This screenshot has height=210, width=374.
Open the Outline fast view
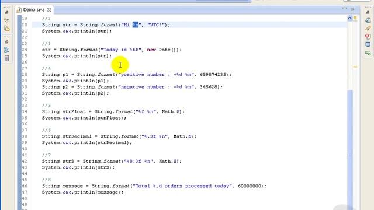[x=6, y=50]
